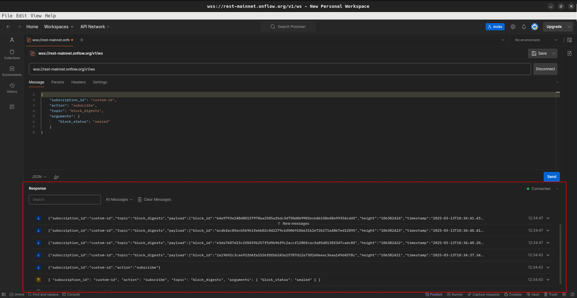
Task: Click the response messages Search field
Action: click(65, 200)
